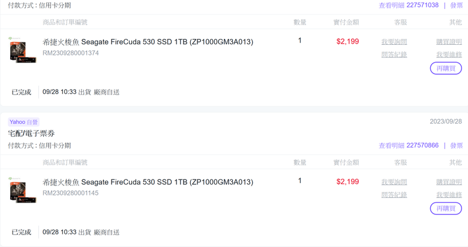Click order number RM2309280001374 text

tap(70, 53)
